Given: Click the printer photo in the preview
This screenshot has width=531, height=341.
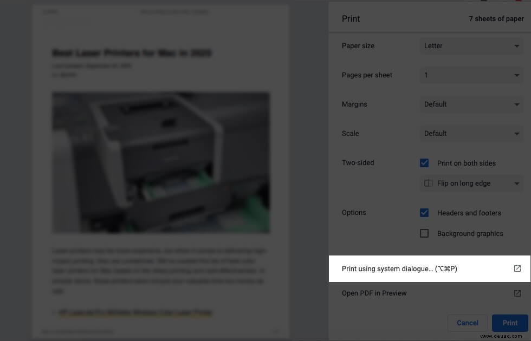Looking at the screenshot, I should point(161,162).
